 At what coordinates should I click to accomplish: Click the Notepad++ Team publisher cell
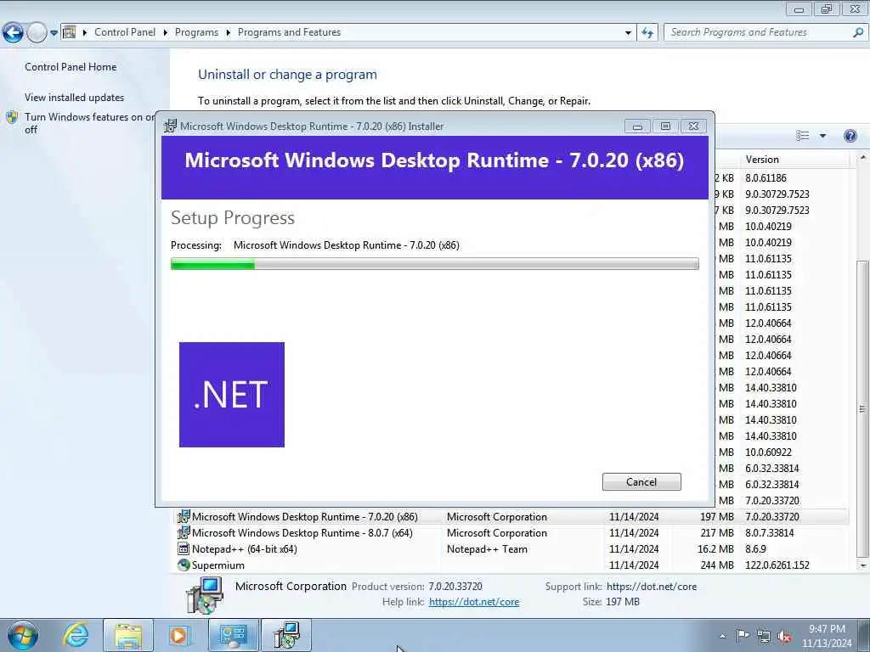tap(487, 549)
